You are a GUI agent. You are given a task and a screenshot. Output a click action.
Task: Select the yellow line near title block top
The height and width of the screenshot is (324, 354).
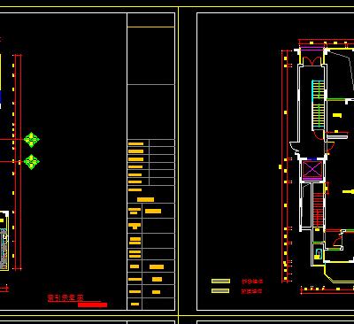click(150, 27)
